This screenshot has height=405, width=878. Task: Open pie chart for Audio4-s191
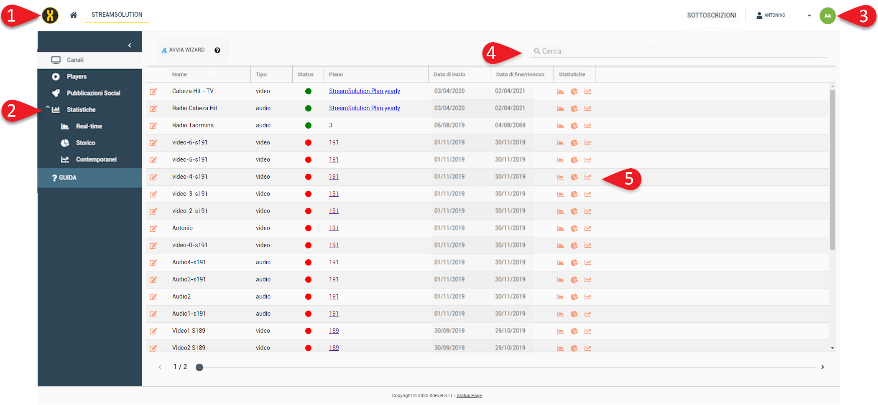574,263
